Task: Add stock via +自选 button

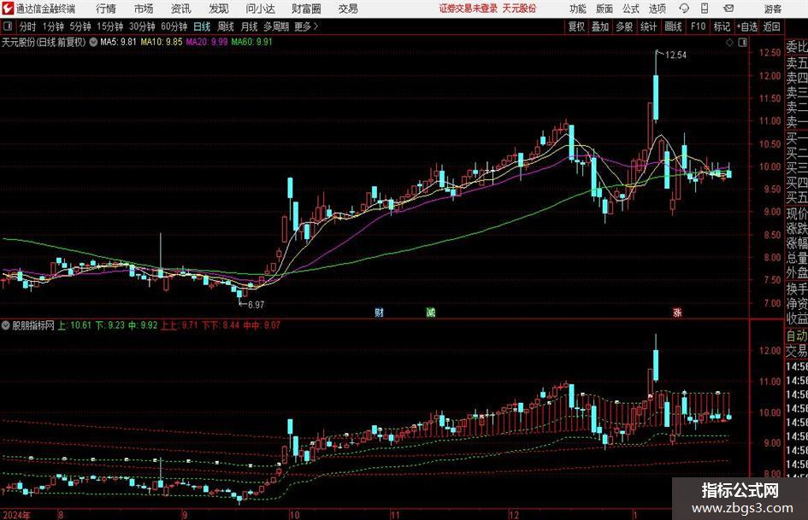Action: [747, 26]
